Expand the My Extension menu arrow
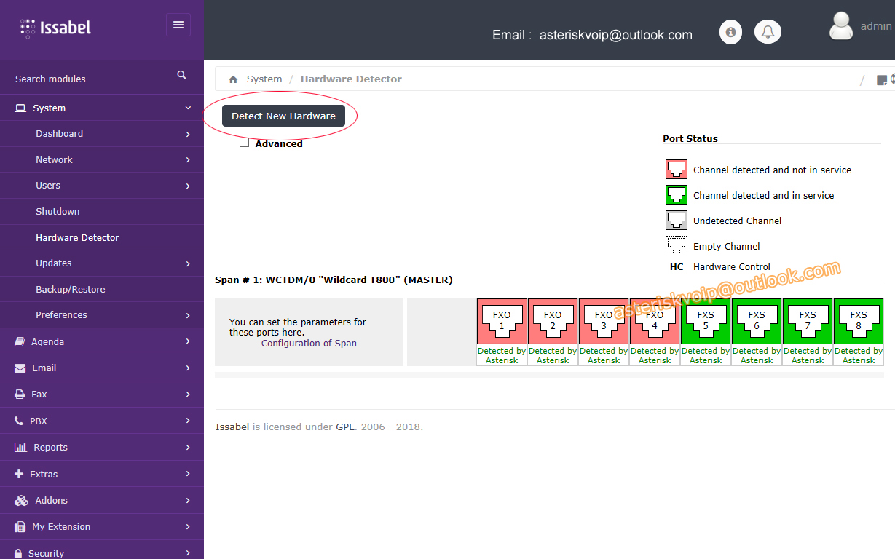895x559 pixels. click(188, 526)
